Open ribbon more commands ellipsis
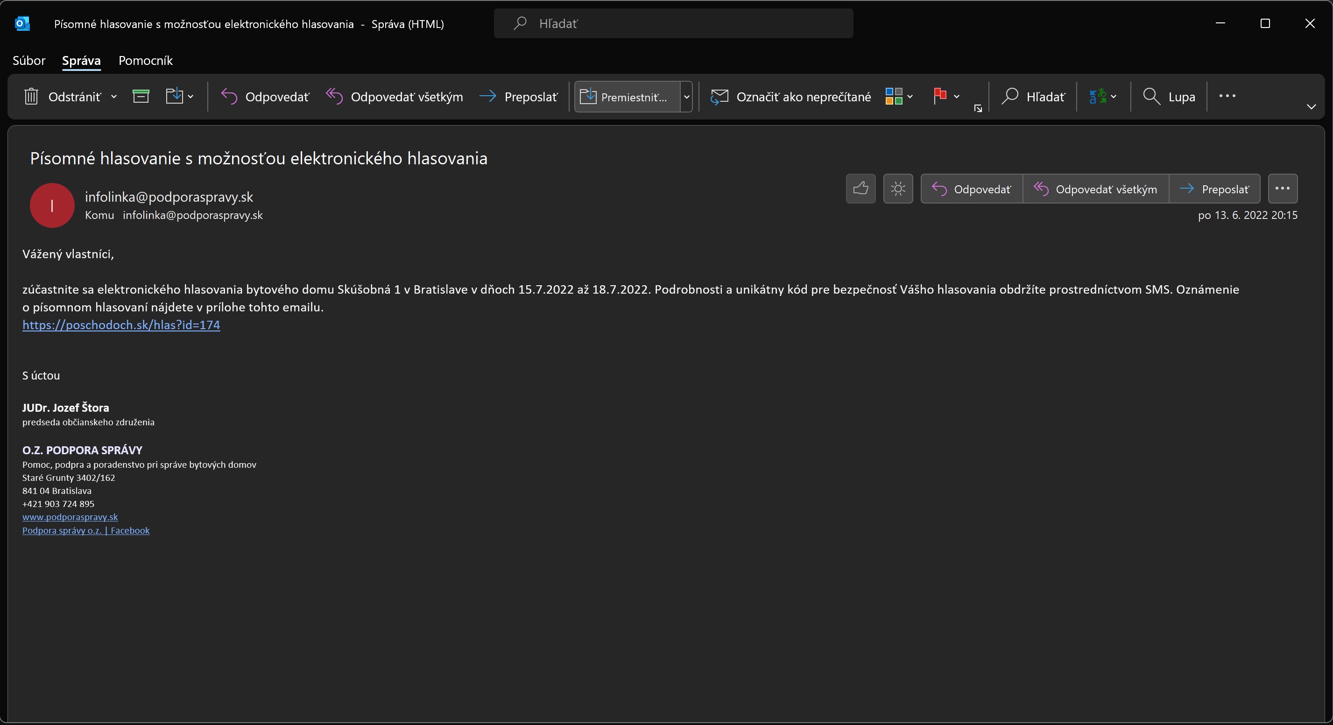1333x725 pixels. [x=1227, y=96]
